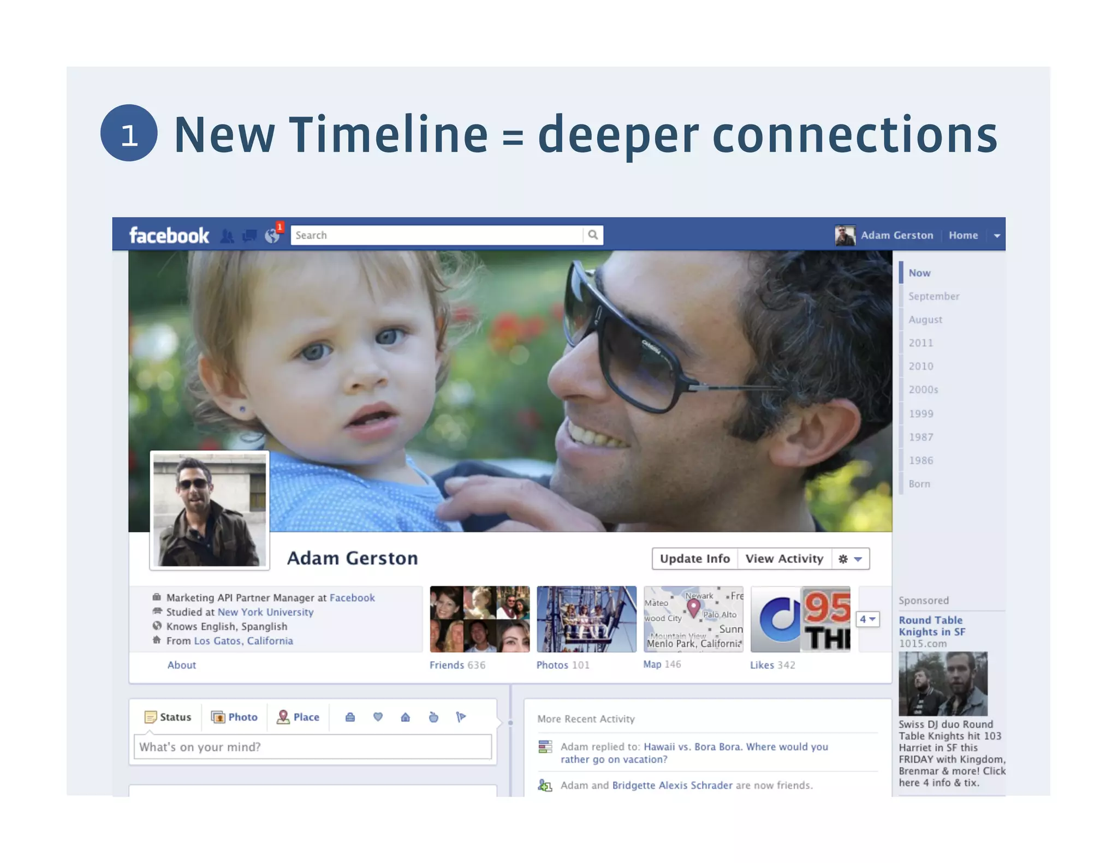Click the briefcase work life-event icon
Viewport: 1118px width, 863px height.
350,717
